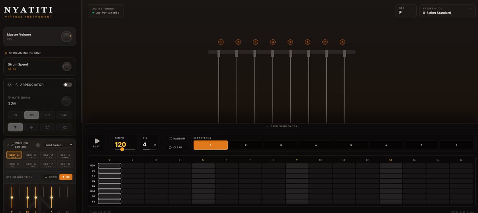Image resolution: width=478 pixels, height=213 pixels.
Task: Pluck string number 3 marker
Action: 255,42
